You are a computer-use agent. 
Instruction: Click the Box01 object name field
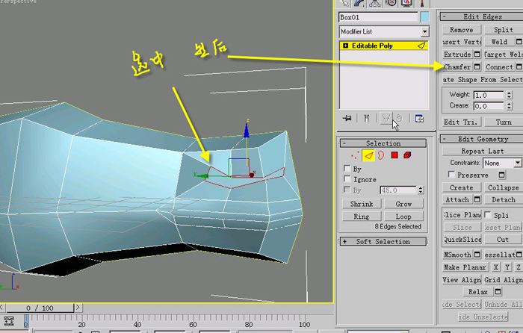point(378,17)
